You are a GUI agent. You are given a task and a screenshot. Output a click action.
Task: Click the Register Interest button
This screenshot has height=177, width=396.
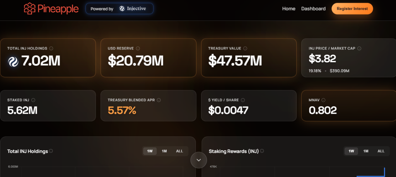pyautogui.click(x=352, y=9)
